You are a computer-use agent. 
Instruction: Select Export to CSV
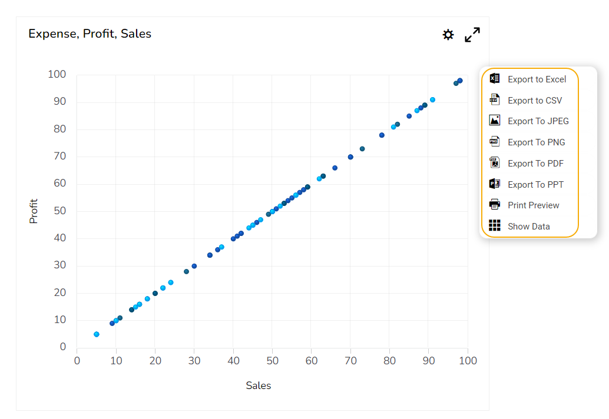pyautogui.click(x=535, y=101)
